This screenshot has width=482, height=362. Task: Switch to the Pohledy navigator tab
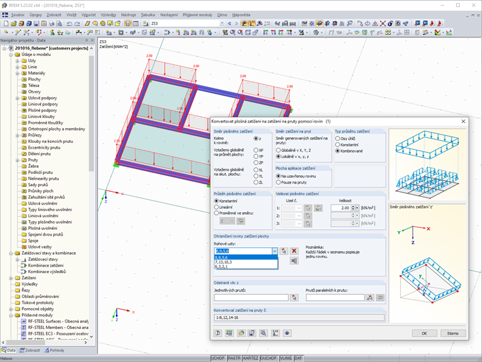55,351
